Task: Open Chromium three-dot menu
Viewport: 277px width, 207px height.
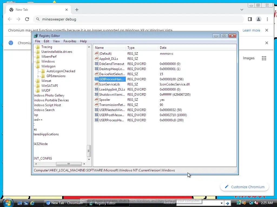Action: tap(267, 19)
